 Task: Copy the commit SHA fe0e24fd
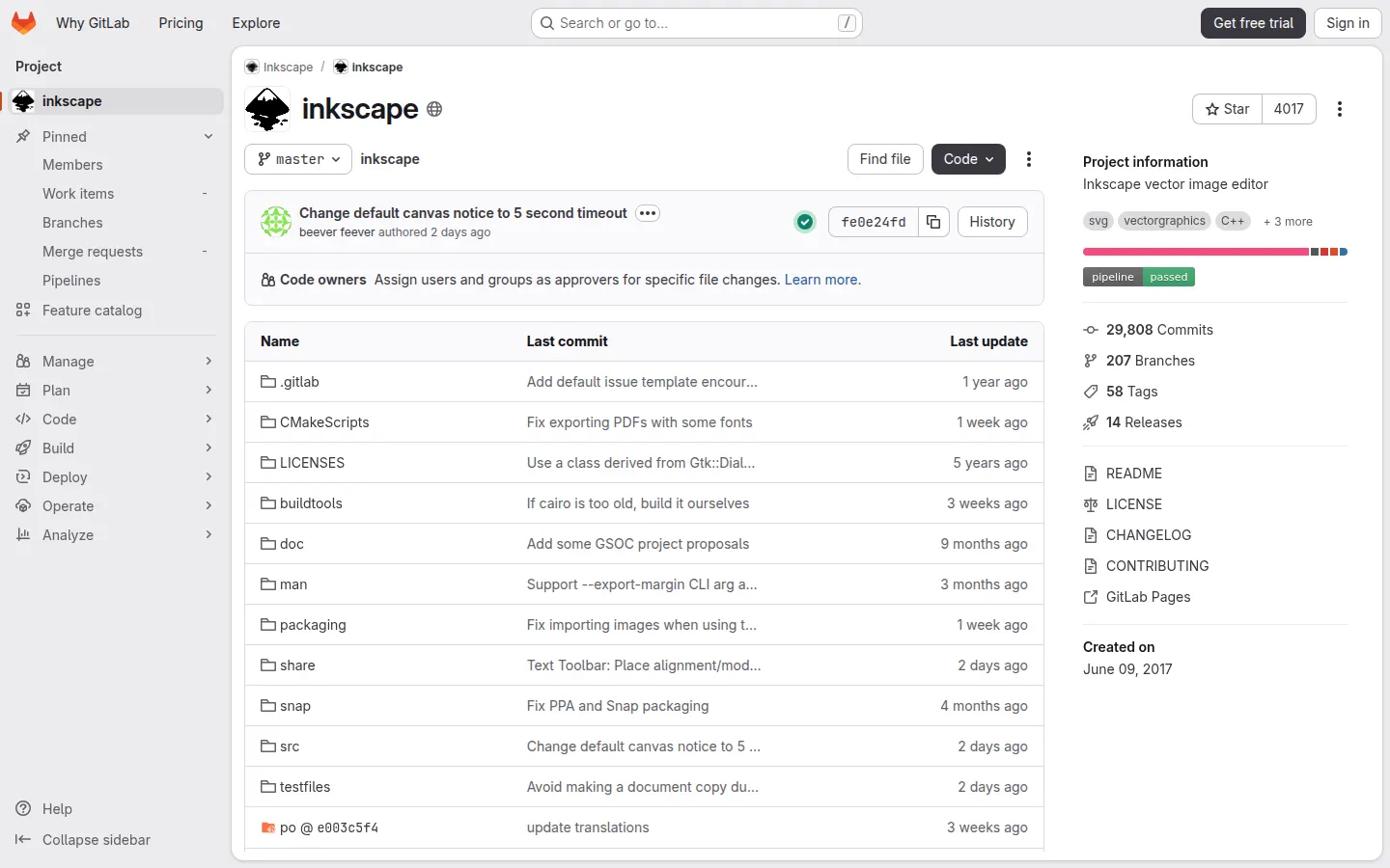tap(933, 222)
